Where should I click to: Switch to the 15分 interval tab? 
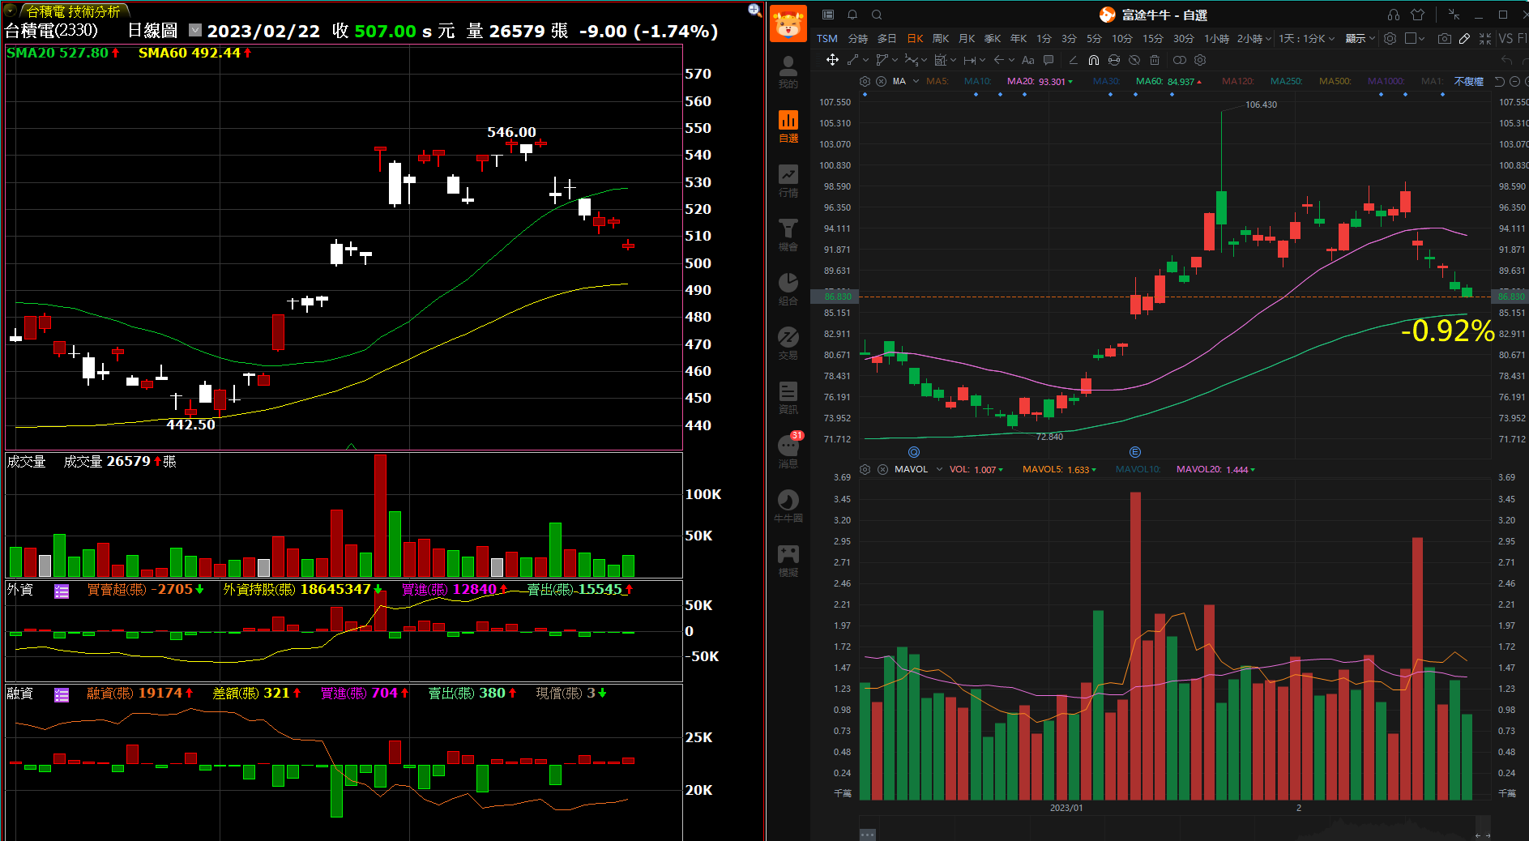tap(1153, 38)
